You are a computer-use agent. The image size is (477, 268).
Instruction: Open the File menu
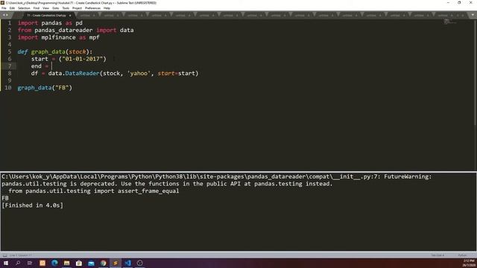pos(4,8)
